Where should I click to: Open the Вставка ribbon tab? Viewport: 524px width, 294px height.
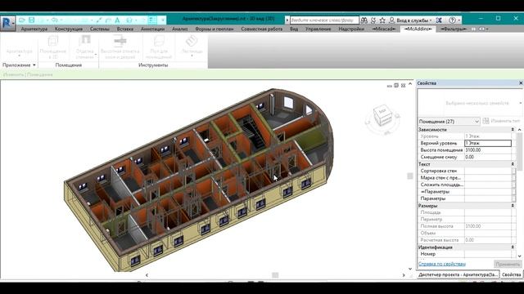tap(125, 29)
